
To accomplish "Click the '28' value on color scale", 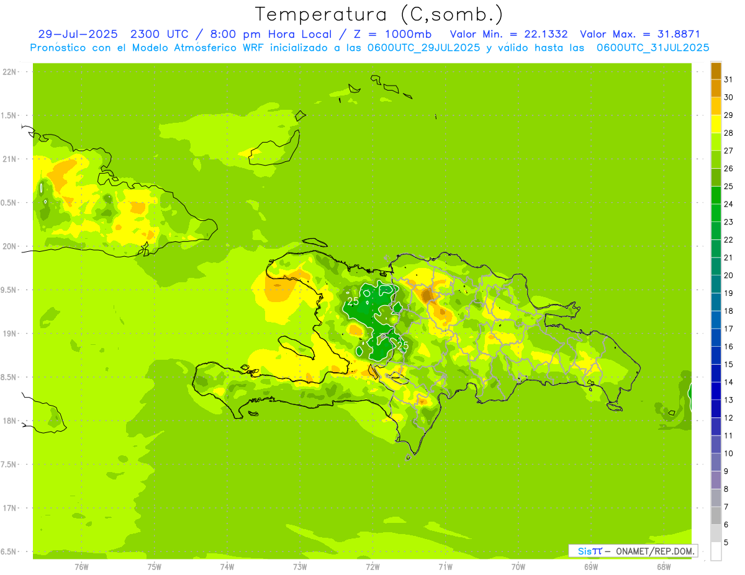I will (x=728, y=133).
